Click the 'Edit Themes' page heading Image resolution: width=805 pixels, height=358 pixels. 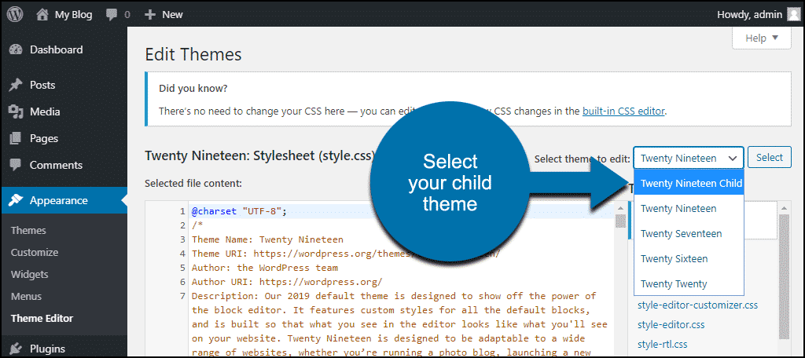[193, 54]
